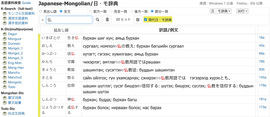This screenshot has height=117, width=270.
Task: Toggle the 現代日・モ辞典 checkbox
Action: [x=146, y=20]
